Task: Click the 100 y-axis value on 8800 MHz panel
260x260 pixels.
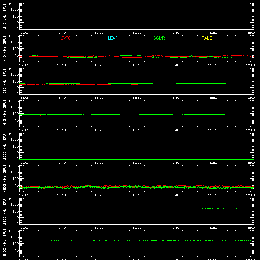Action: coord(16,211)
